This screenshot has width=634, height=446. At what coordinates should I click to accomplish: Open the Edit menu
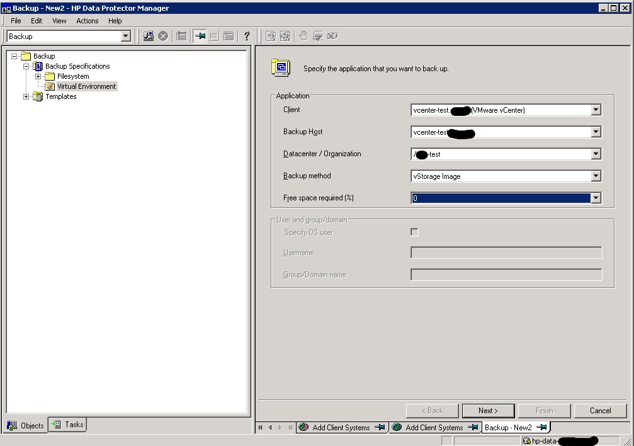[x=37, y=21]
